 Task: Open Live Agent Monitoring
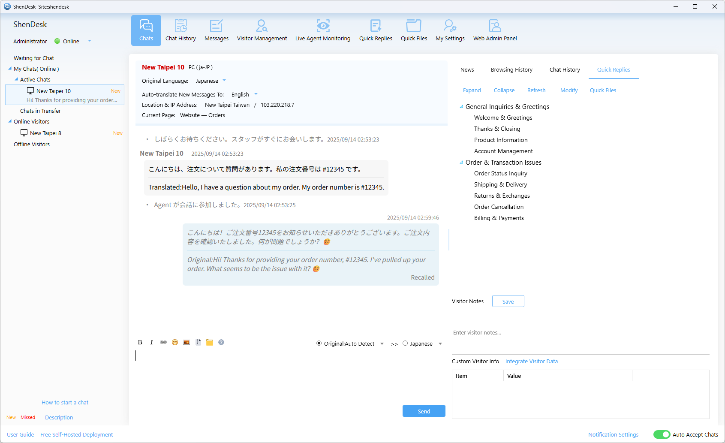[322, 30]
